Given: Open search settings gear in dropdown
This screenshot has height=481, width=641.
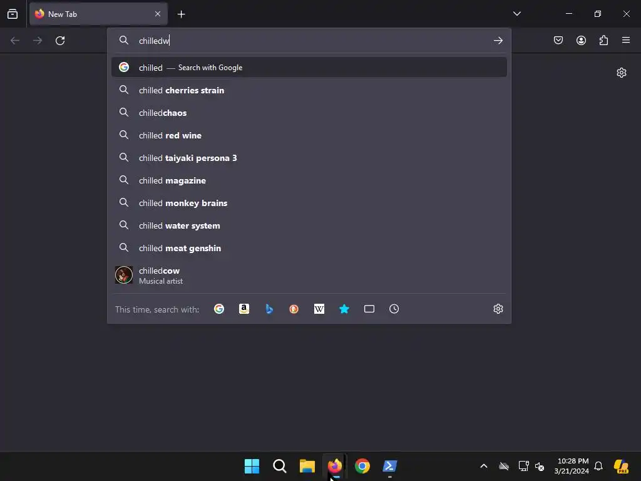Looking at the screenshot, I should tap(498, 309).
